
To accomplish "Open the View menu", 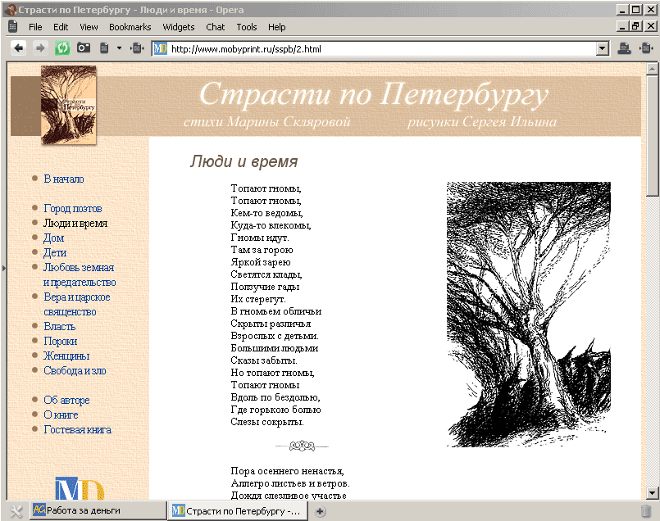I will pos(89,27).
